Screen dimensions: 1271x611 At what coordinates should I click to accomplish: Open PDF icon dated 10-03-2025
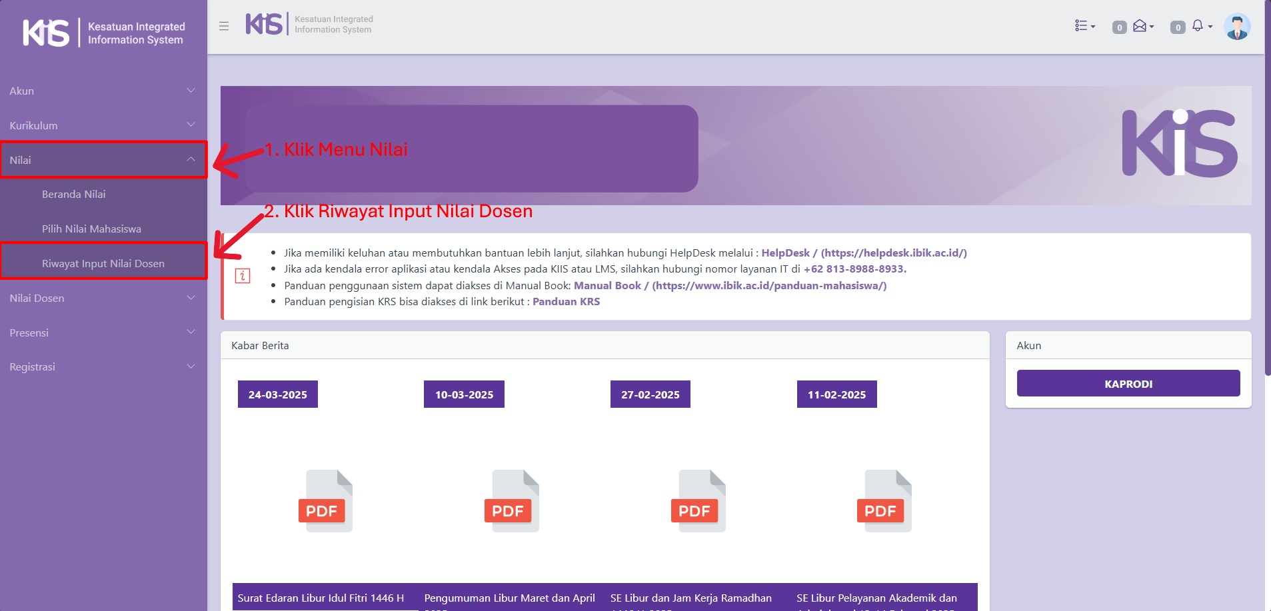click(x=511, y=500)
